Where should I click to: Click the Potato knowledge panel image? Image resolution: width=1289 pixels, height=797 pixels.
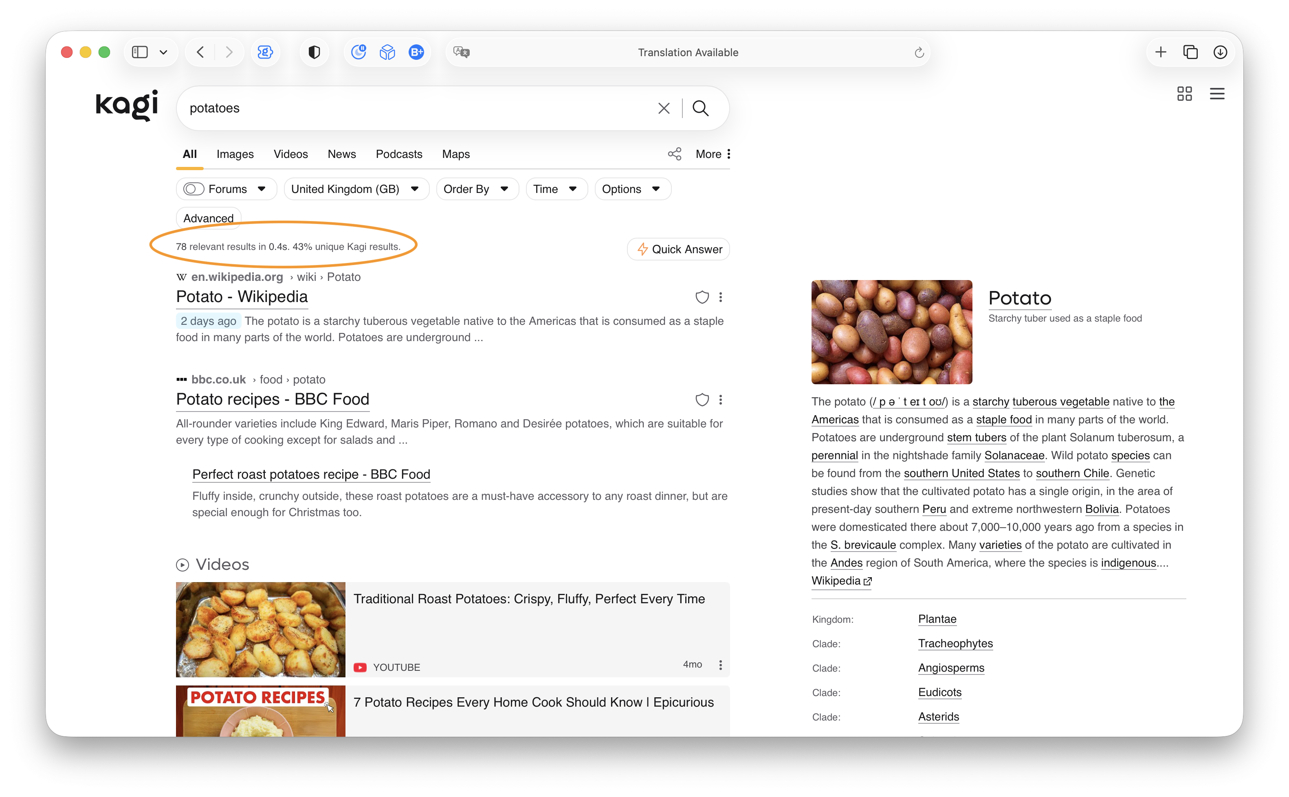click(x=891, y=332)
